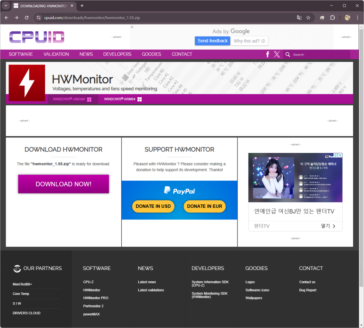The width and height of the screenshot is (364, 328).
Task: Reload the page
Action: (27, 18)
